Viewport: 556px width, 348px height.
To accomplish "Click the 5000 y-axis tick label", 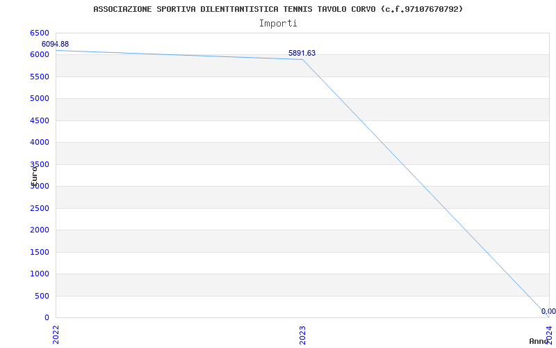I will [40, 98].
